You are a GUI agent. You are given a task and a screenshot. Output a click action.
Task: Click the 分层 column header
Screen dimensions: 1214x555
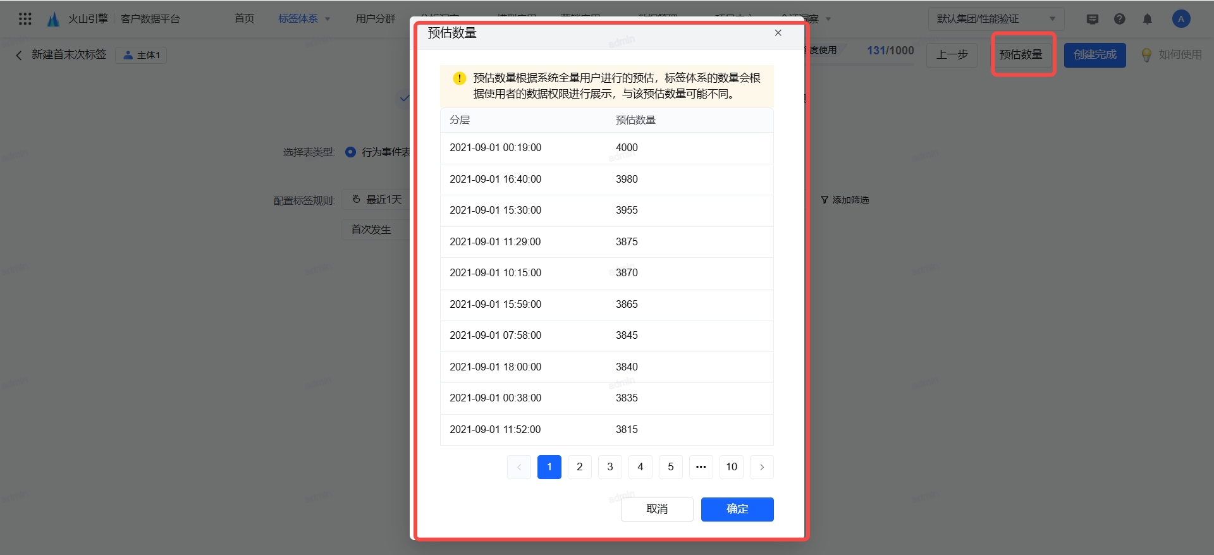pyautogui.click(x=460, y=120)
